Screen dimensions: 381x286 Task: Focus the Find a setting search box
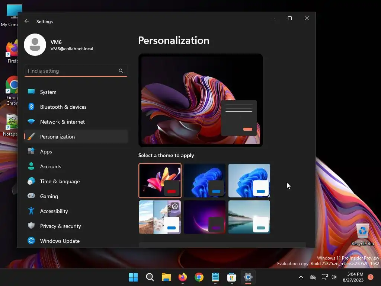pyautogui.click(x=76, y=71)
